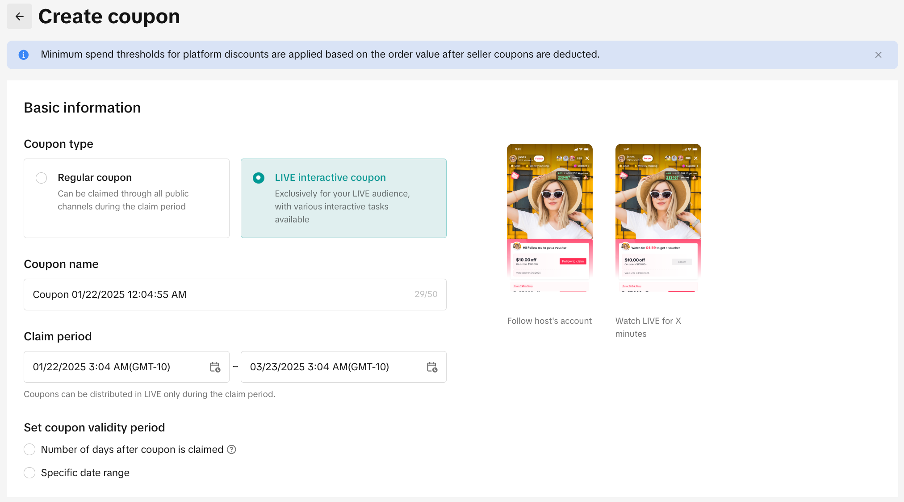Dismiss the blue info banner
The image size is (904, 502).
coord(878,55)
